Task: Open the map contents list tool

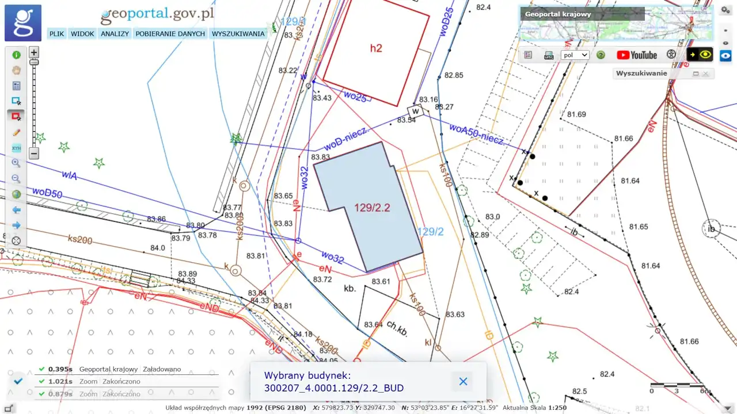Action: pos(16,86)
